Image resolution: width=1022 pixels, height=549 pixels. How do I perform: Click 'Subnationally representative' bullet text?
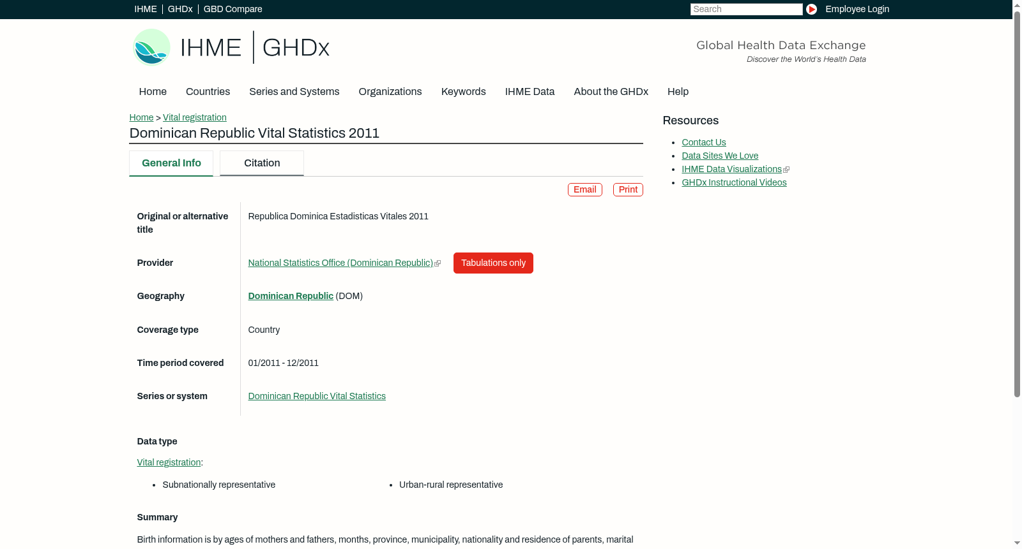(x=218, y=485)
